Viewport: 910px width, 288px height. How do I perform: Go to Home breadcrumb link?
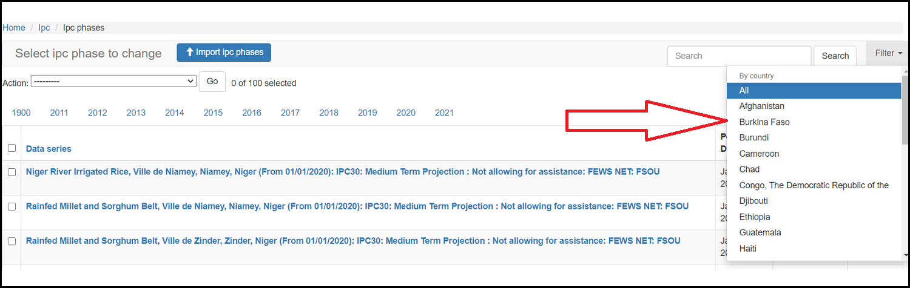click(14, 28)
